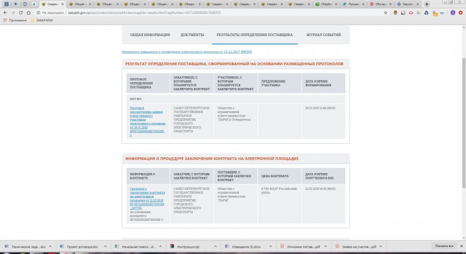Click the page vertical scrollbar thumb
This screenshot has width=466, height=254.
pos(464,123)
